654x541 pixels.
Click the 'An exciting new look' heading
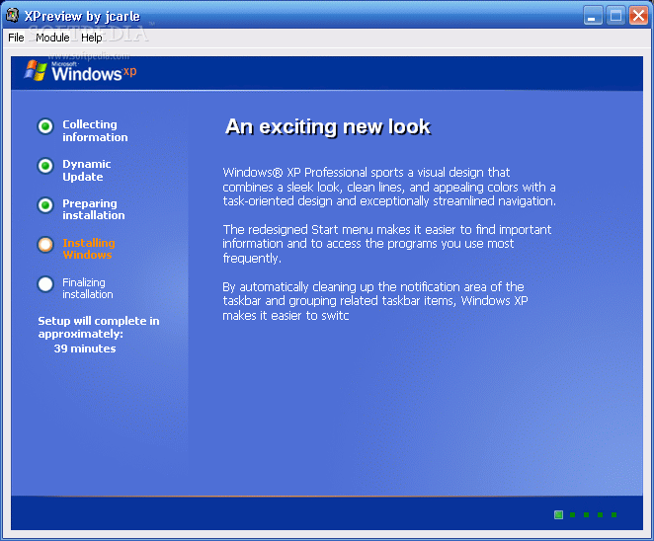coord(328,126)
